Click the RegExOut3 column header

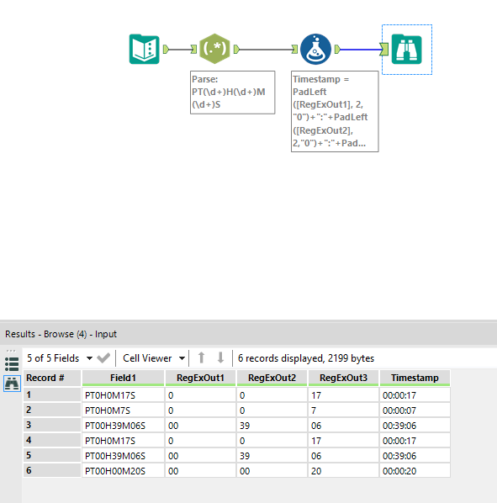tap(343, 378)
